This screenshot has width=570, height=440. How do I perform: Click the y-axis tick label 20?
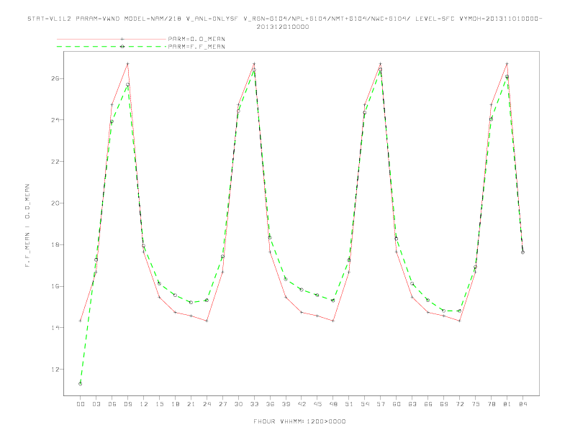click(x=55, y=203)
